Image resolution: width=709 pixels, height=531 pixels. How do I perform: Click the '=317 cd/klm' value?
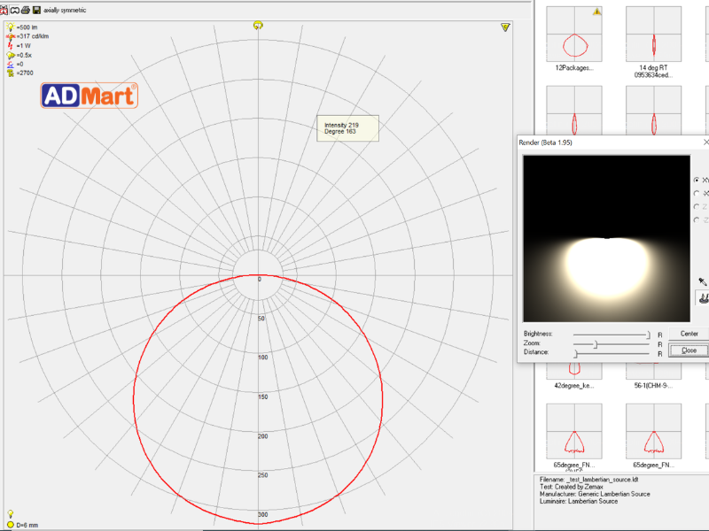click(x=33, y=36)
